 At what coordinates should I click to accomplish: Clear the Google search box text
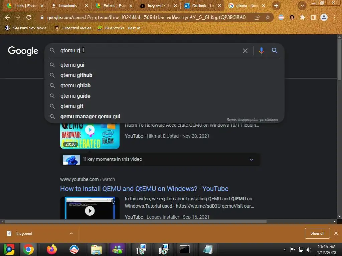tap(245, 51)
